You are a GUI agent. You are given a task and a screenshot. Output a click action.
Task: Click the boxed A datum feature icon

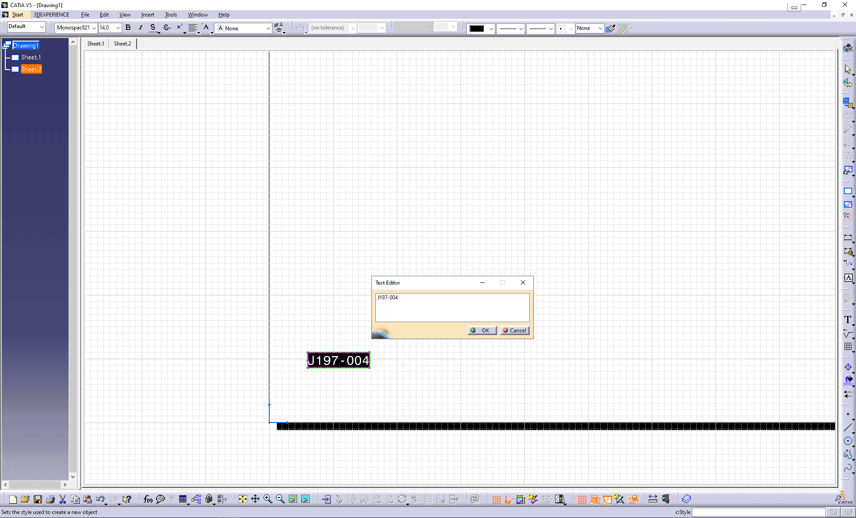tap(848, 278)
